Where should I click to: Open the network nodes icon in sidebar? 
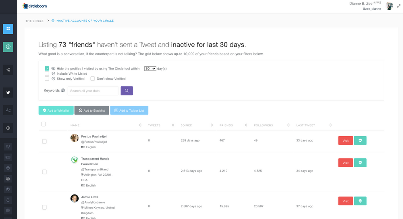click(8, 111)
